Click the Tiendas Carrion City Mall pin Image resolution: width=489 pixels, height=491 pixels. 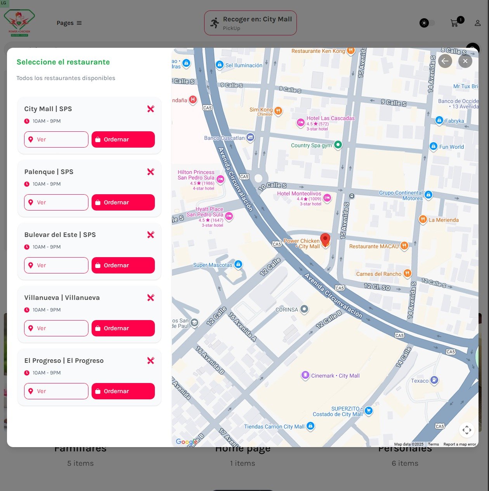tap(310, 426)
